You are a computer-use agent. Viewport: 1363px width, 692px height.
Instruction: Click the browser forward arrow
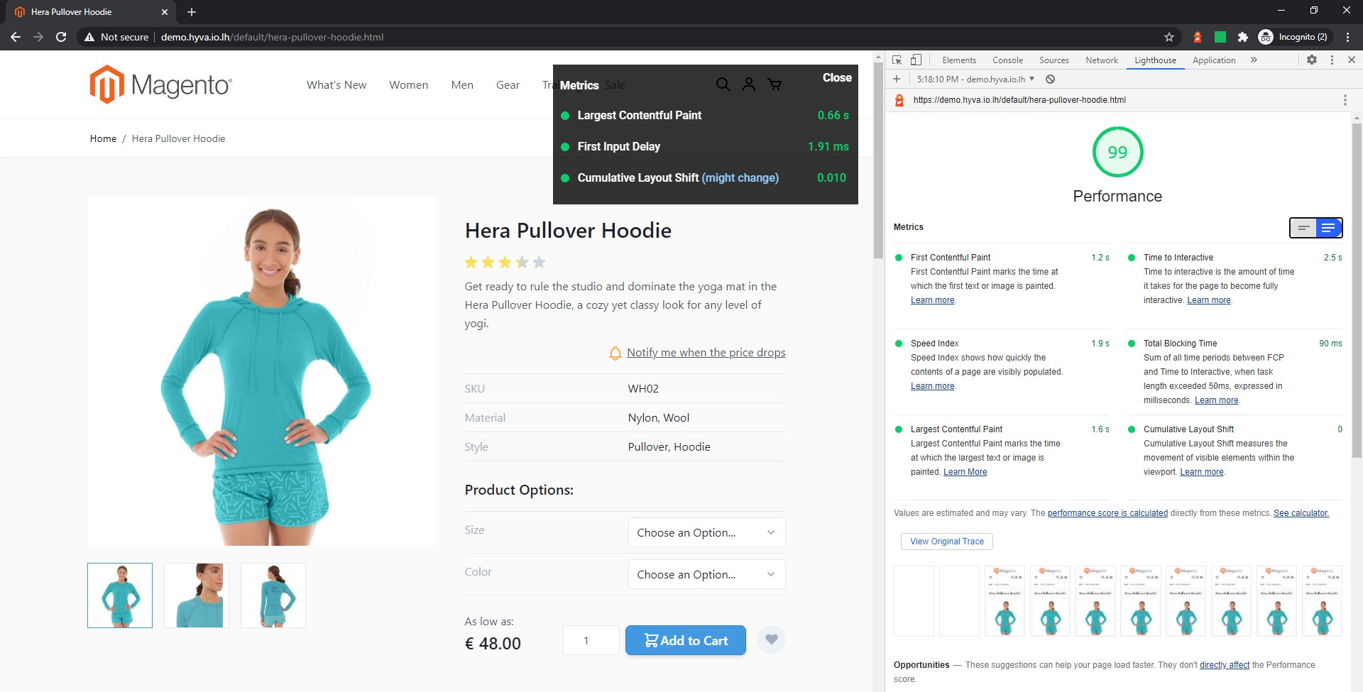(38, 37)
